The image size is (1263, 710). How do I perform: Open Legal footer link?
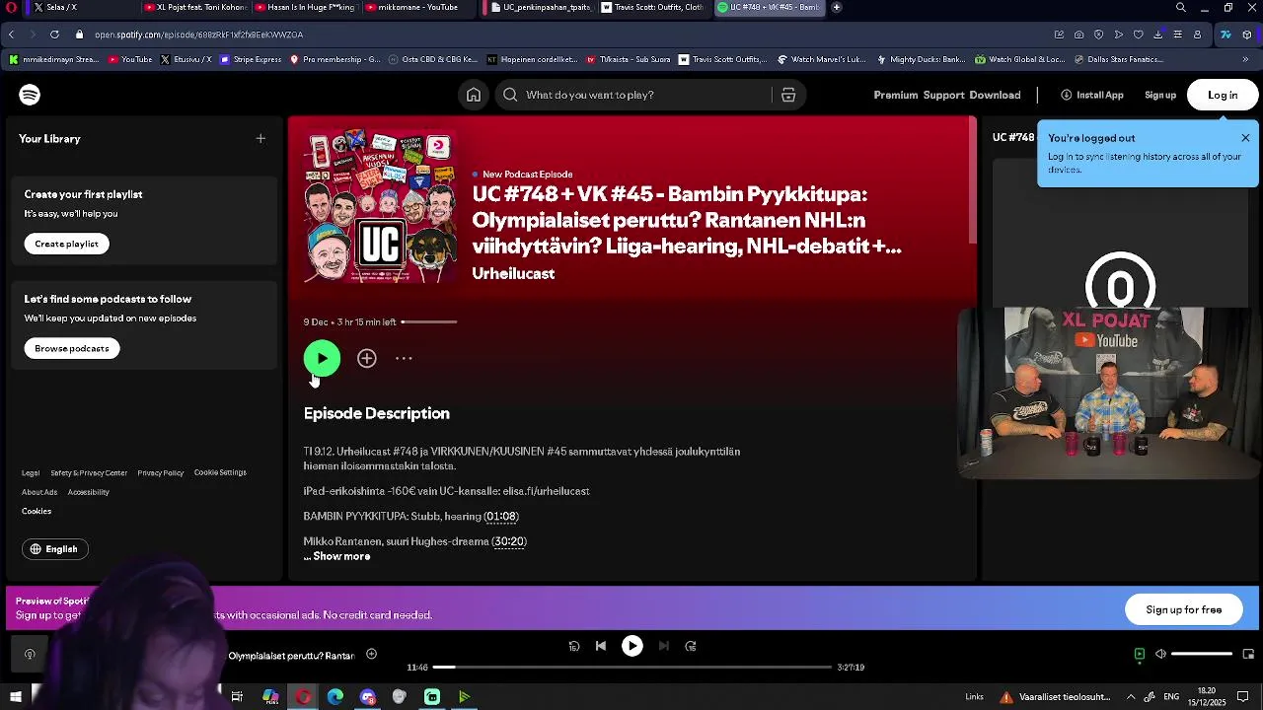pos(31,473)
